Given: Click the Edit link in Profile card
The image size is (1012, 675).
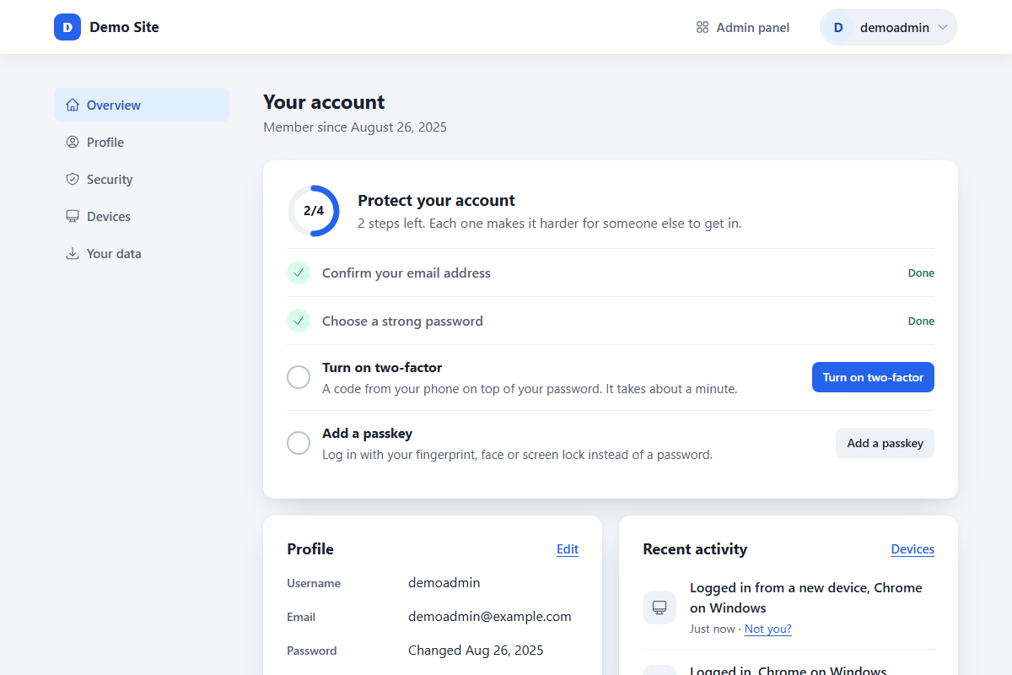Looking at the screenshot, I should (568, 549).
